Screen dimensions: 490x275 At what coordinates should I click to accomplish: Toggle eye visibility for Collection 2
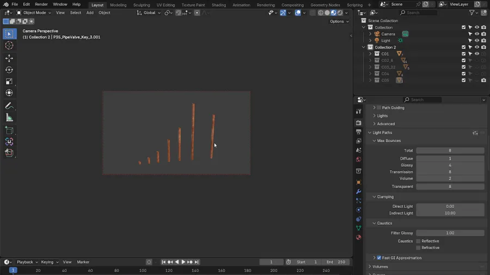pyautogui.click(x=477, y=47)
